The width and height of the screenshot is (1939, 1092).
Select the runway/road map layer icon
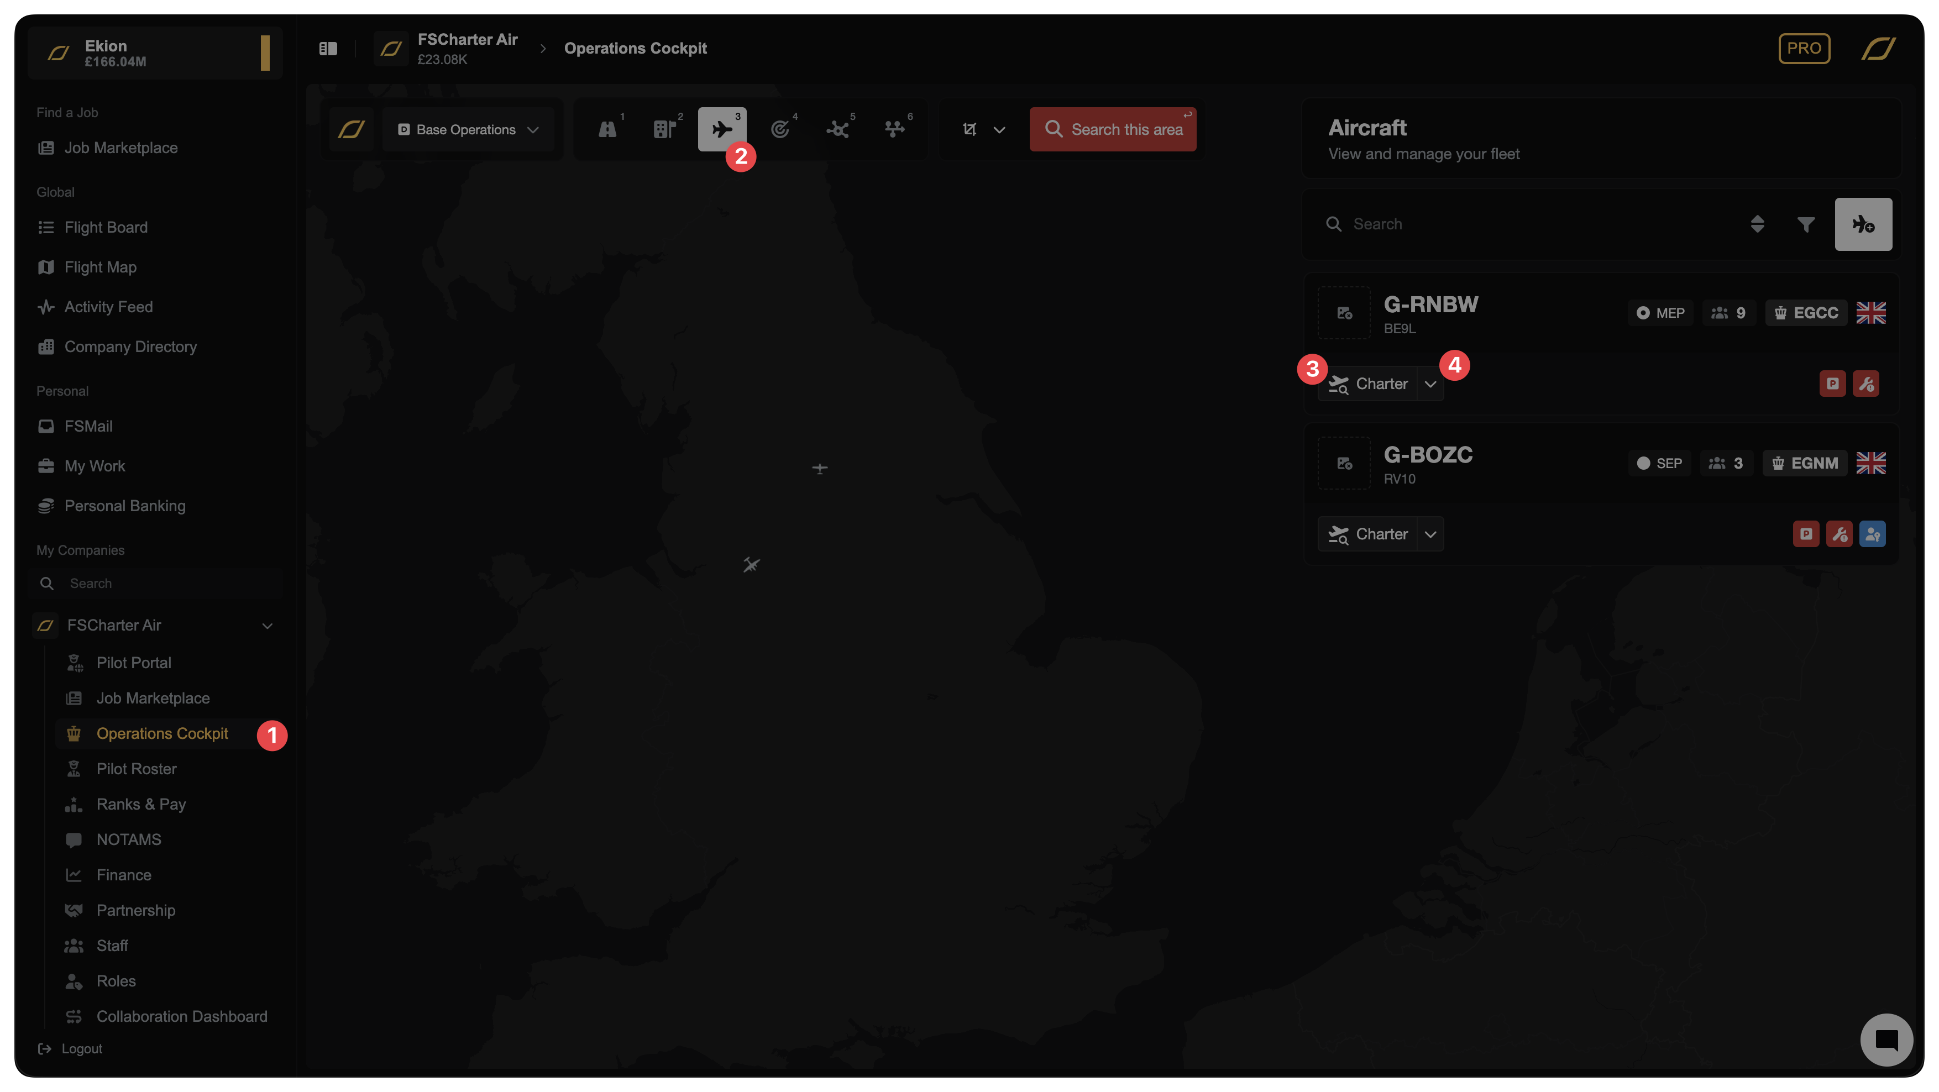[x=607, y=129]
